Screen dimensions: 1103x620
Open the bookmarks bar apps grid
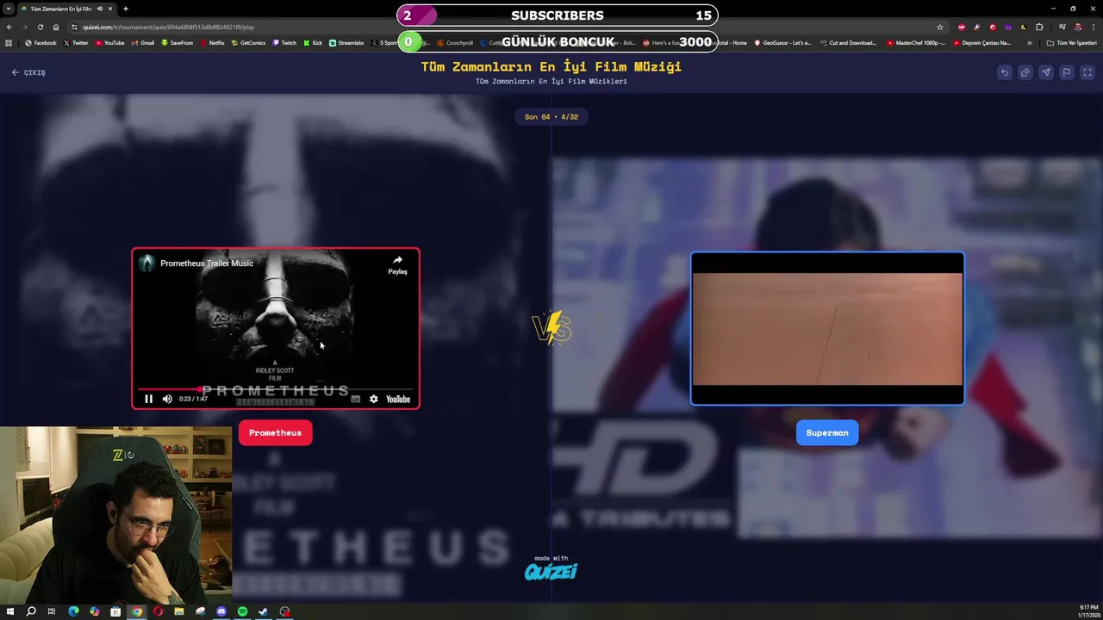coord(9,43)
